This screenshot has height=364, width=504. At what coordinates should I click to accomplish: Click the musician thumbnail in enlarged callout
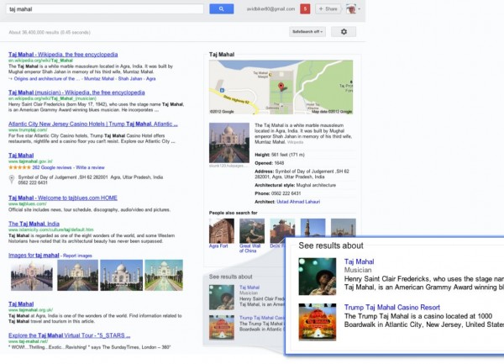(318, 277)
